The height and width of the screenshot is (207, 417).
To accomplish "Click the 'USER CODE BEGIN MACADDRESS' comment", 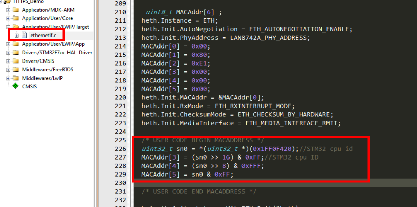I will (203, 140).
